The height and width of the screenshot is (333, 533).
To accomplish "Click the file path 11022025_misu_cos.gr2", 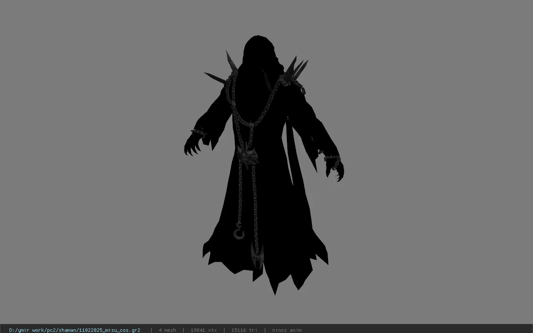I will [75, 330].
